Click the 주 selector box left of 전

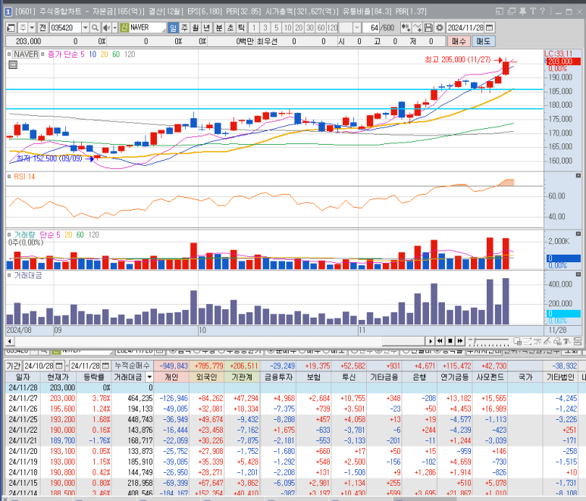[23, 27]
